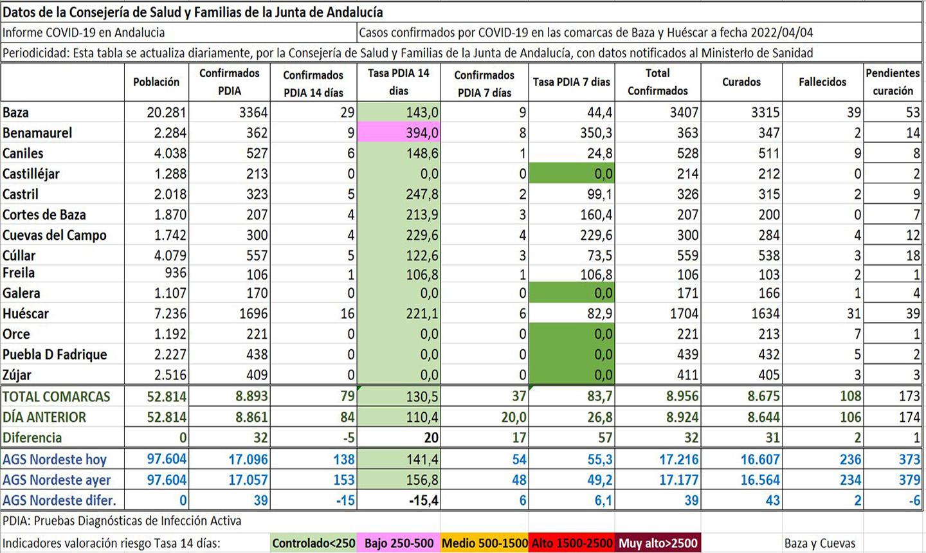This screenshot has height=553, width=926.
Task: Select the Total Confirmados column header
Action: [x=657, y=82]
